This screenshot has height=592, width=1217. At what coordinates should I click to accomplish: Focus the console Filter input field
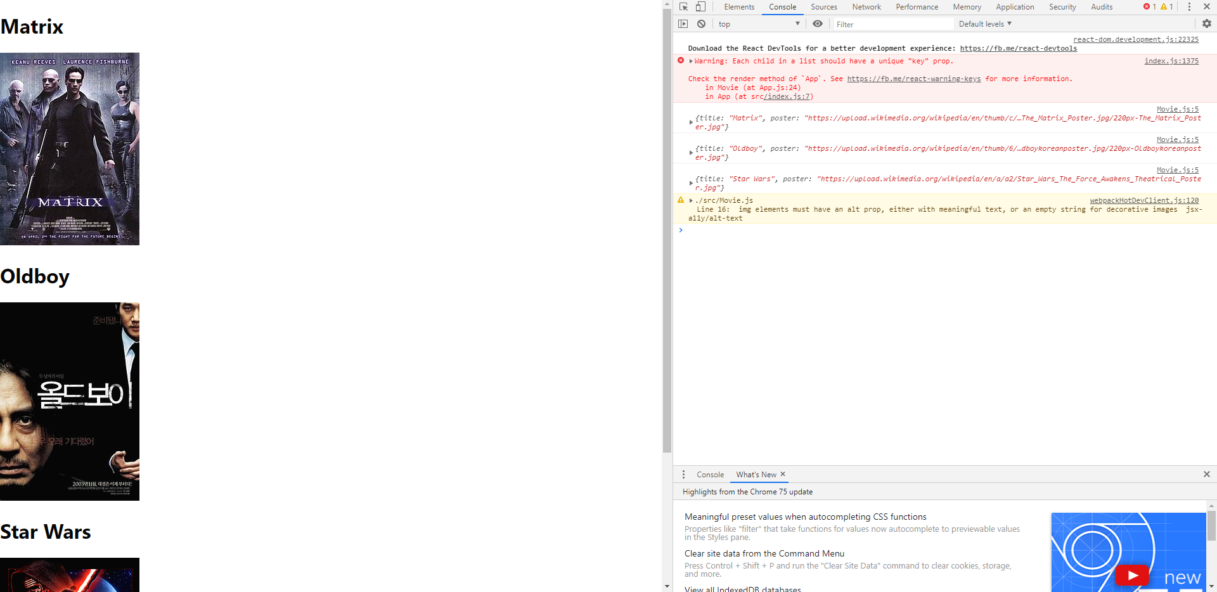pos(892,24)
